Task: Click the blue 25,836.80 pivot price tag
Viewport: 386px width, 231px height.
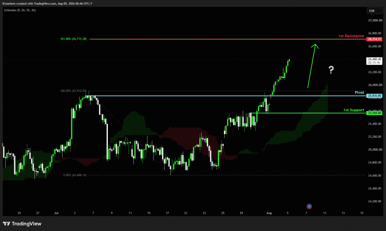Action: (x=374, y=96)
